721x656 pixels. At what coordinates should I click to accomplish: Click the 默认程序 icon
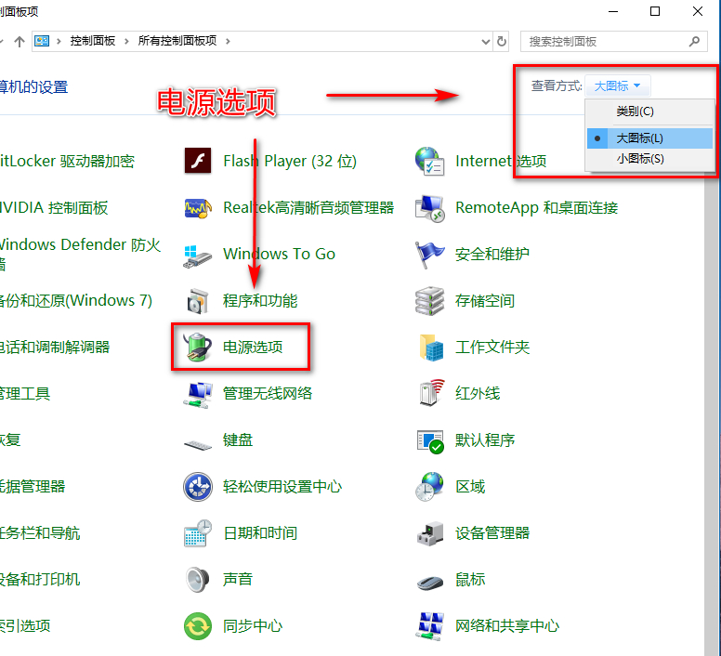[430, 441]
